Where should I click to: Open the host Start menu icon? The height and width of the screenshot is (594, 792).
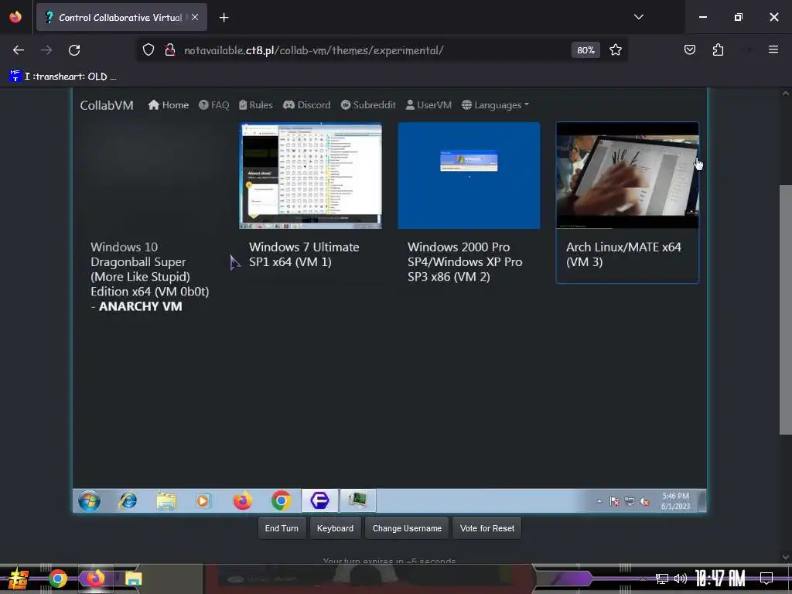[x=18, y=579]
